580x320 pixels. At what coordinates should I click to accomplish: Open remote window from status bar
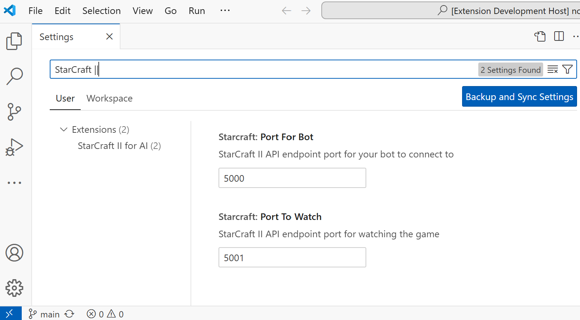tap(11, 313)
